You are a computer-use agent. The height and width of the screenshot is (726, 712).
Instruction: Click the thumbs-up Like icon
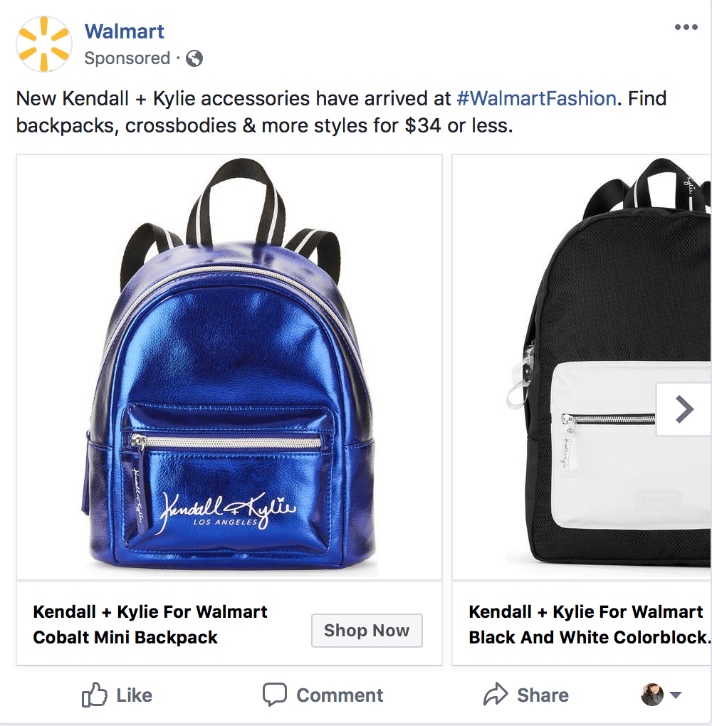pyautogui.click(x=94, y=695)
